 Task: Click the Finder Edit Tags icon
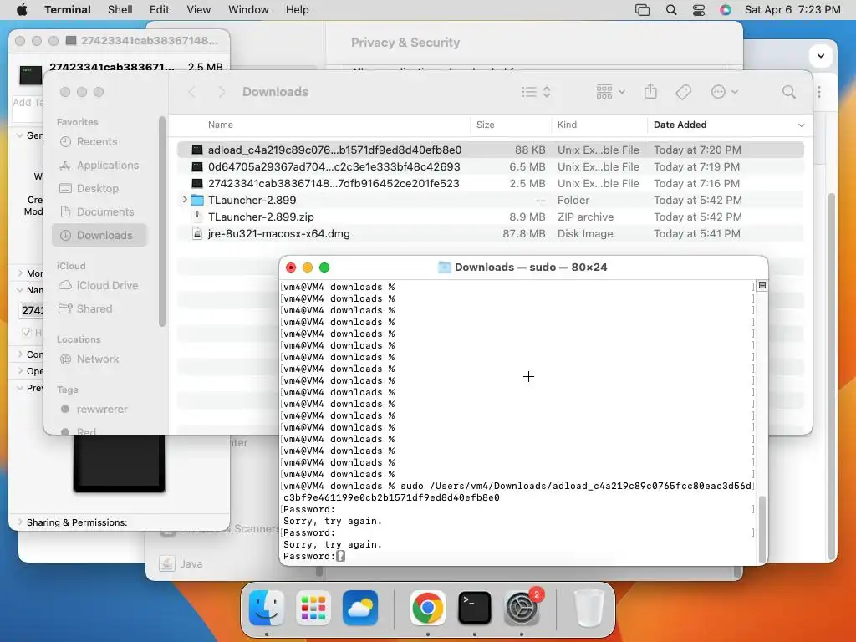[x=683, y=92]
